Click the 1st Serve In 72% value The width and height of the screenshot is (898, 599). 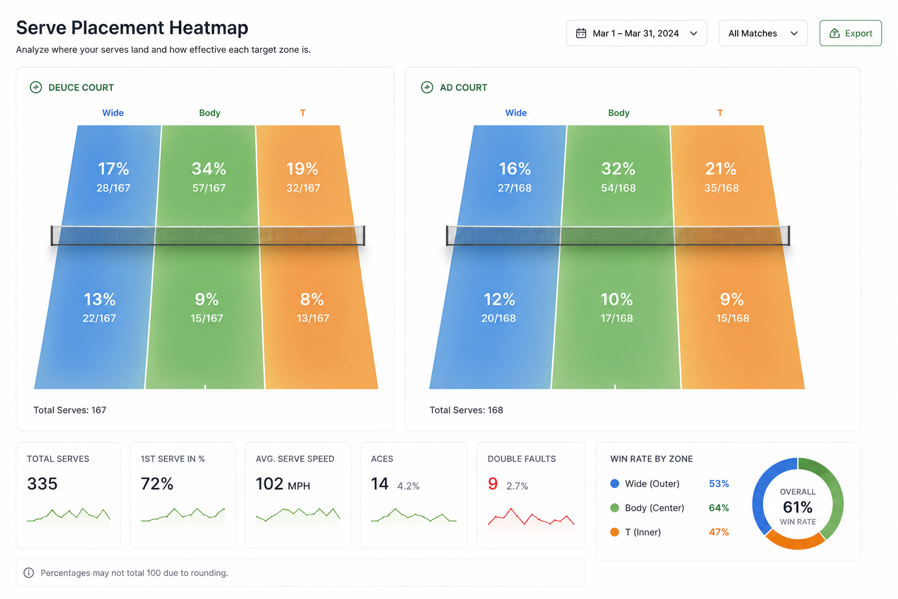point(157,484)
